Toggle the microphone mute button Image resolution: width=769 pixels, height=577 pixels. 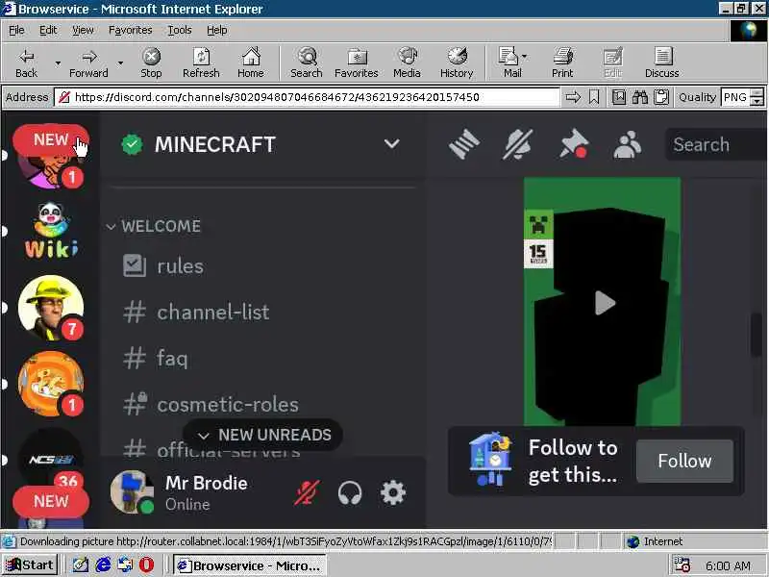[307, 492]
